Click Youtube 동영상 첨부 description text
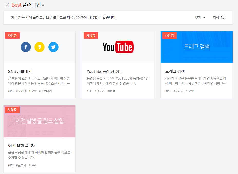The height and width of the screenshot is (174, 238). coord(118,81)
